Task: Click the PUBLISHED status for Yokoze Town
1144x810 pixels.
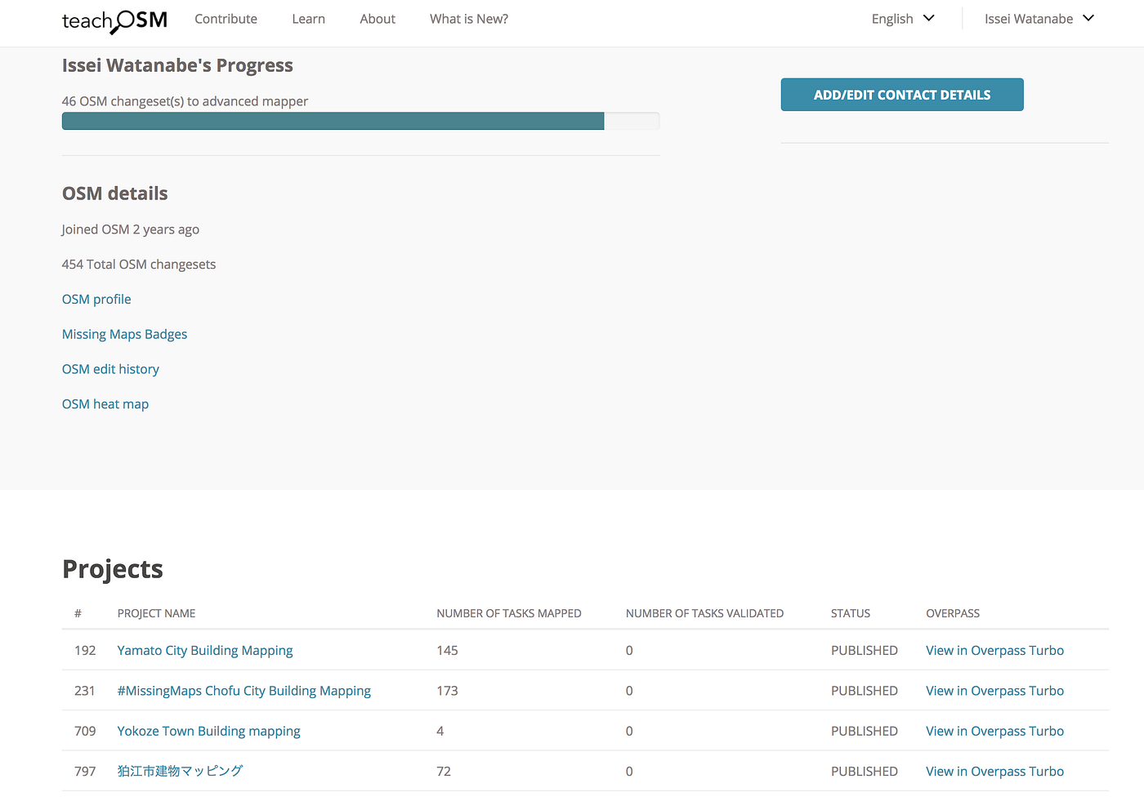Action: (x=865, y=731)
